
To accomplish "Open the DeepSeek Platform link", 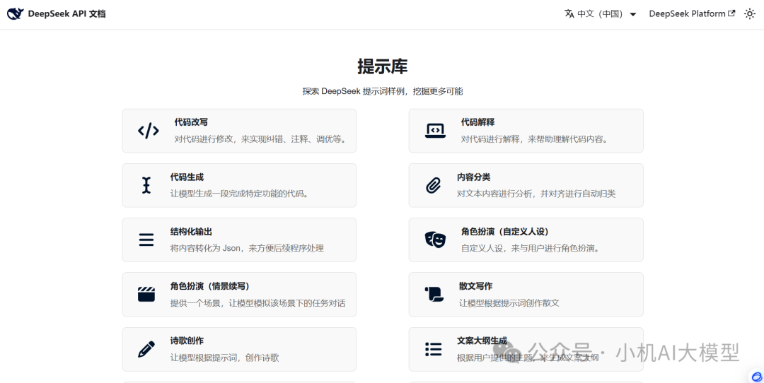I will [x=692, y=13].
